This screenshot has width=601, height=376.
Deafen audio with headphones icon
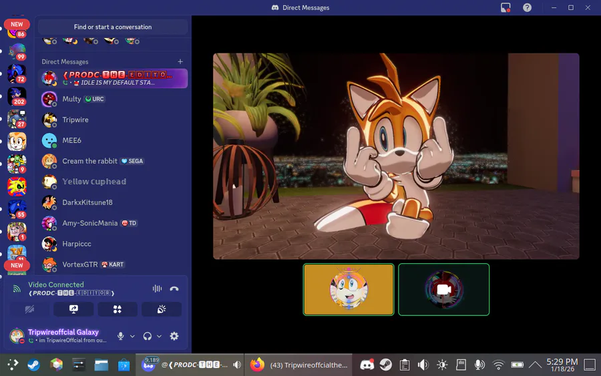point(147,336)
